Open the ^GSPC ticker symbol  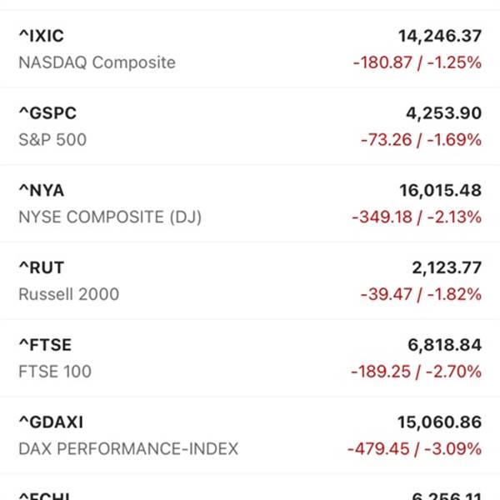tap(47, 113)
